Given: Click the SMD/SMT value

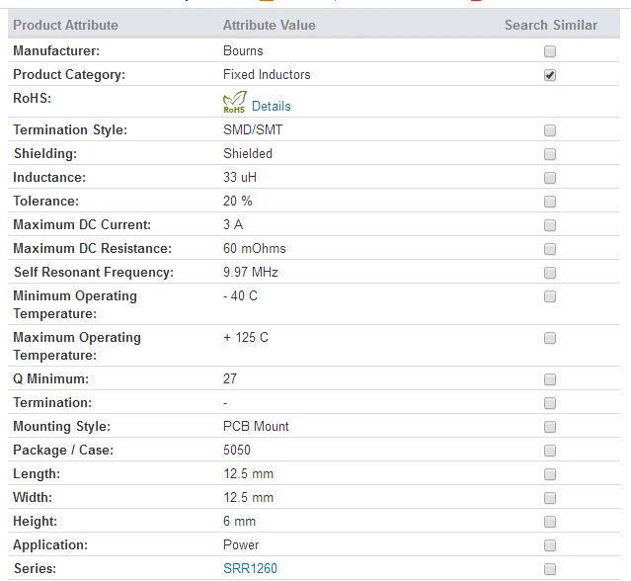Looking at the screenshot, I should (253, 129).
